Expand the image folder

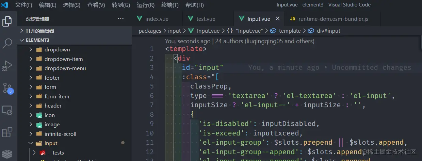pos(75,125)
